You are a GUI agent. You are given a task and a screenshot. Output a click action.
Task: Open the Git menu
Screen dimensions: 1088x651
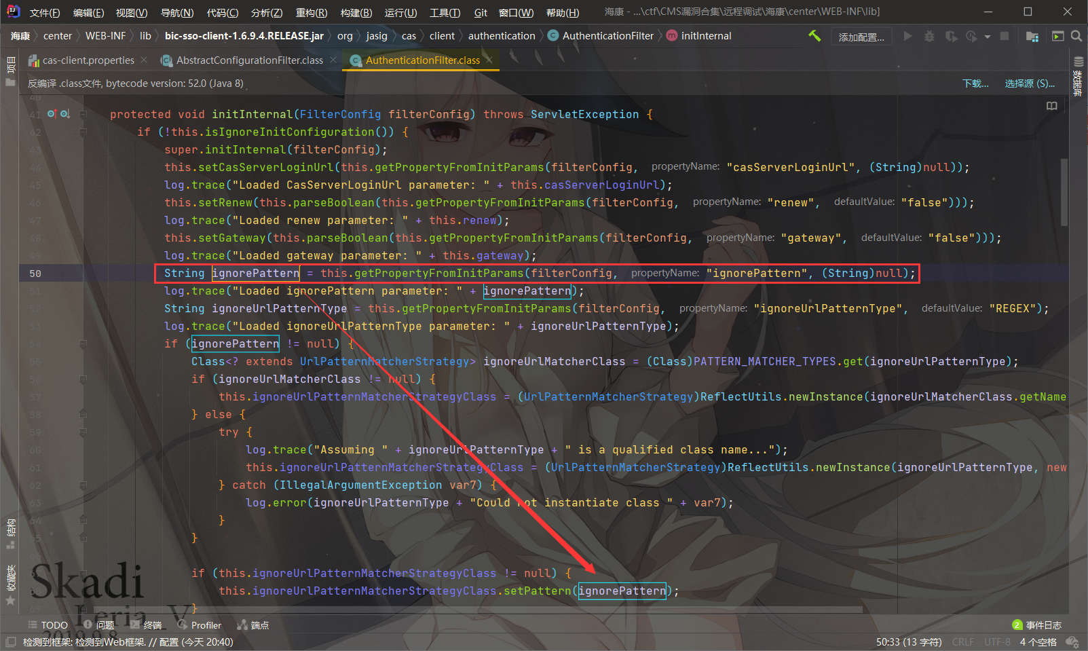click(481, 12)
